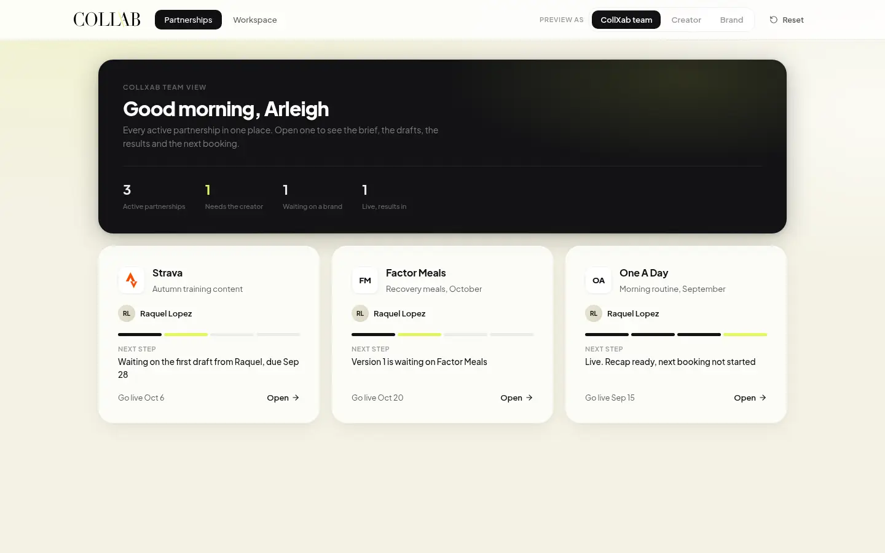Click the COLLAB logo
Image resolution: width=885 pixels, height=553 pixels.
107,20
